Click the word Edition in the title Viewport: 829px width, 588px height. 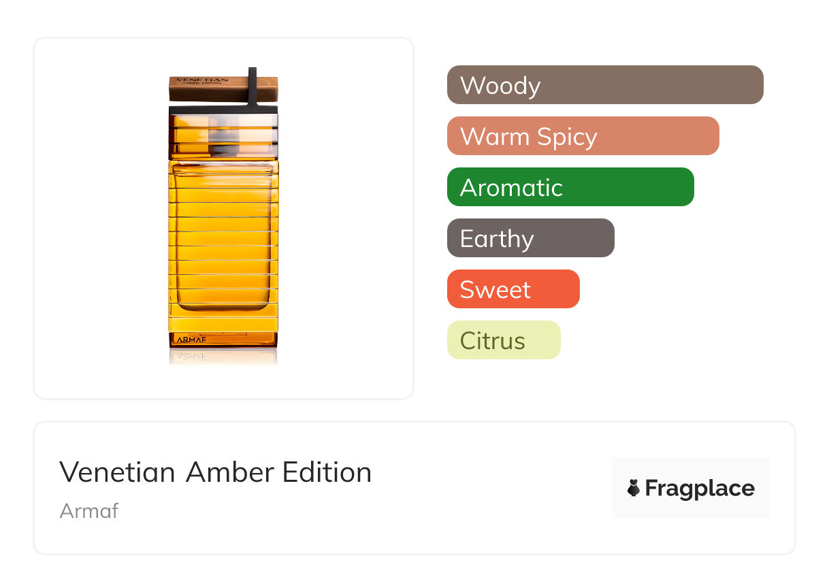(x=327, y=472)
